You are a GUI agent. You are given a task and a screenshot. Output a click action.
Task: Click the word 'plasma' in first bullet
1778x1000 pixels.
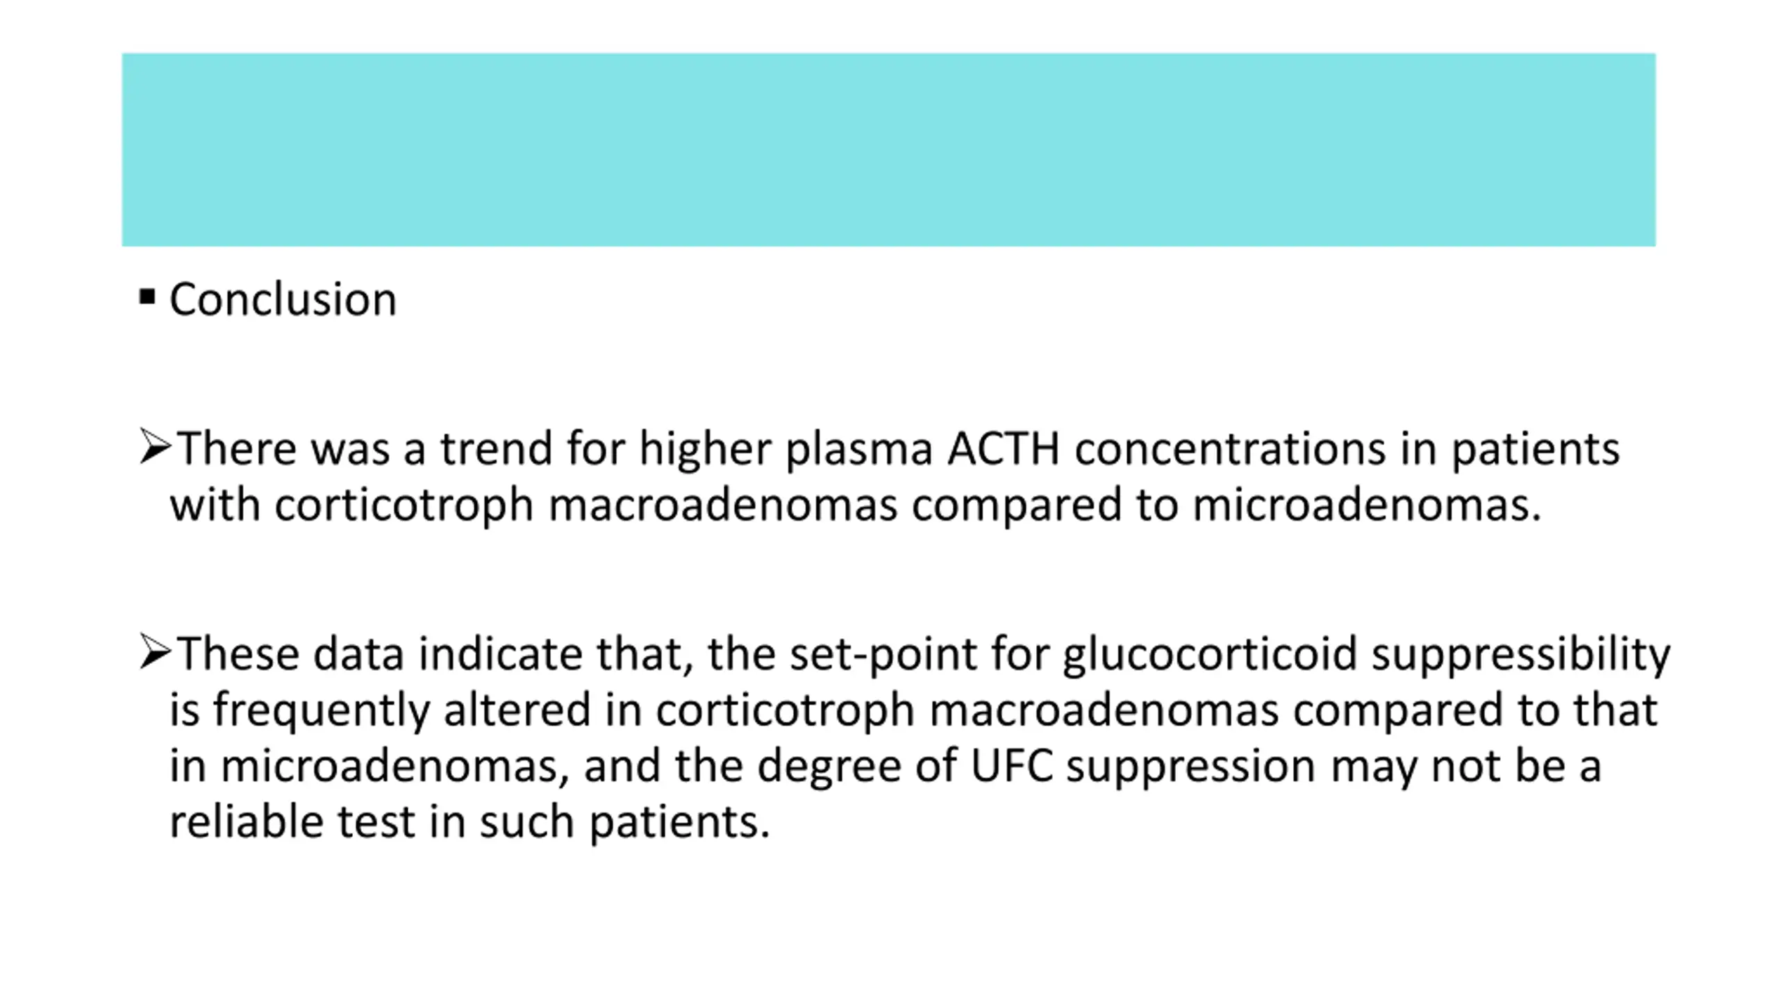point(859,450)
